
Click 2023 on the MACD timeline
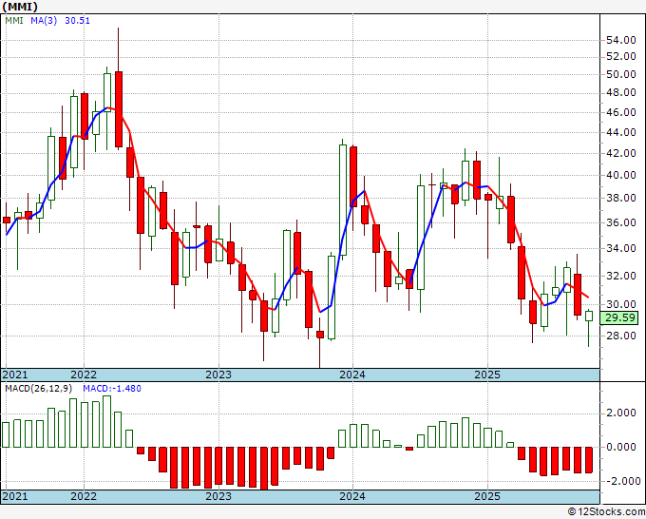[218, 496]
